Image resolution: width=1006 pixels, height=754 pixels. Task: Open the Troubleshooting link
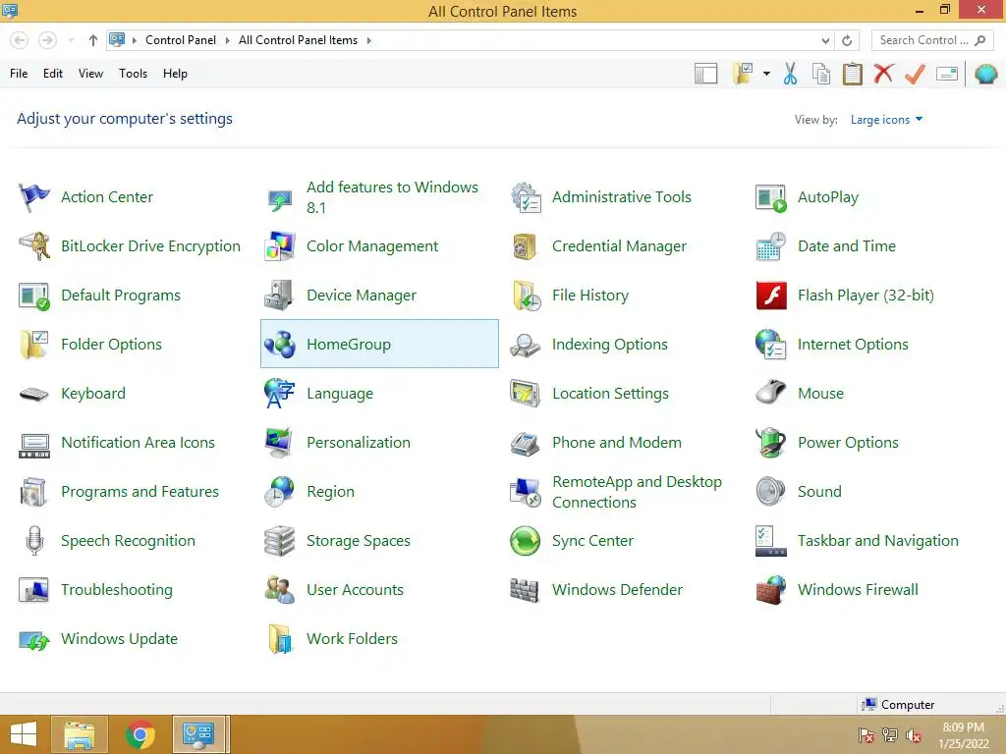click(117, 590)
